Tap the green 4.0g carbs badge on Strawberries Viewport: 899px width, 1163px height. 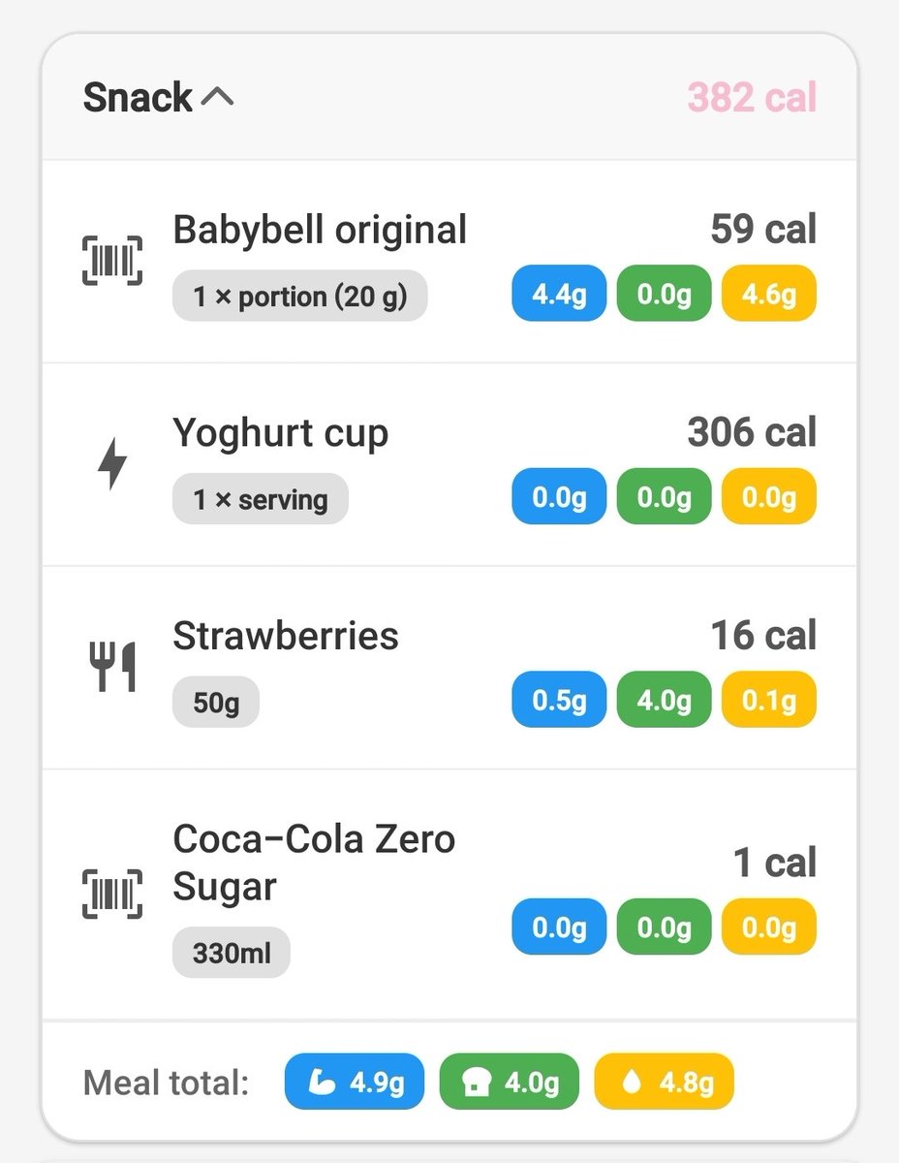coord(664,701)
